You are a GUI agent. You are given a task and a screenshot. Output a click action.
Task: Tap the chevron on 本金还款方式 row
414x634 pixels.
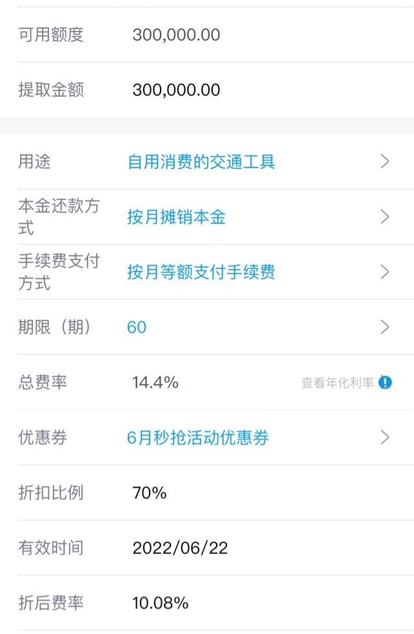385,217
